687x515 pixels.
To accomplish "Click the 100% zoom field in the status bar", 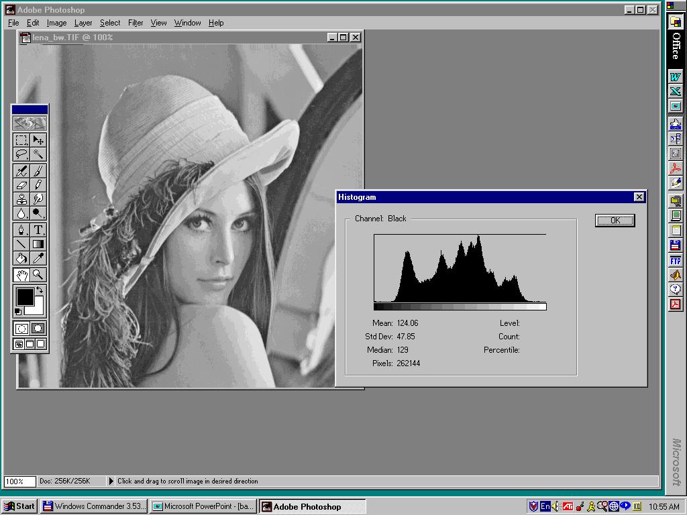I will click(x=19, y=481).
